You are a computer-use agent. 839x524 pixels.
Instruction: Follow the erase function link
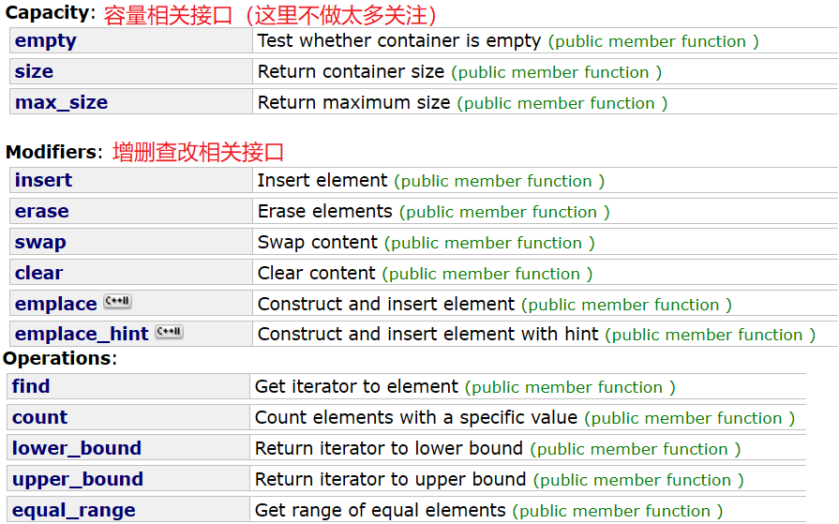pyautogui.click(x=42, y=211)
